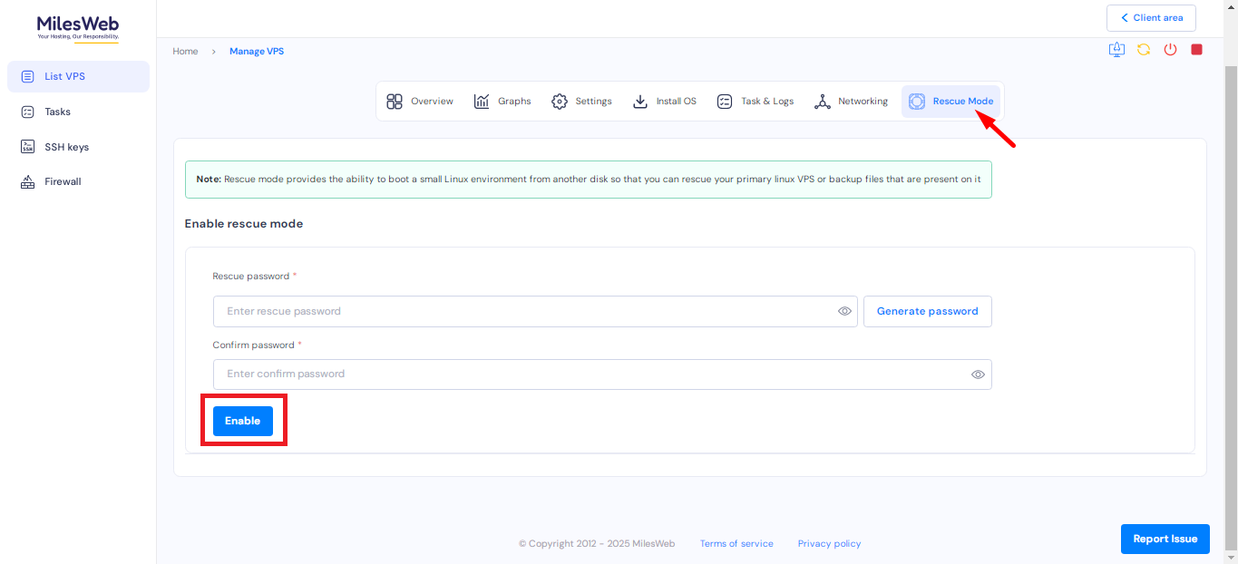Show the rescue password using the eye icon
The width and height of the screenshot is (1238, 564).
pos(844,311)
